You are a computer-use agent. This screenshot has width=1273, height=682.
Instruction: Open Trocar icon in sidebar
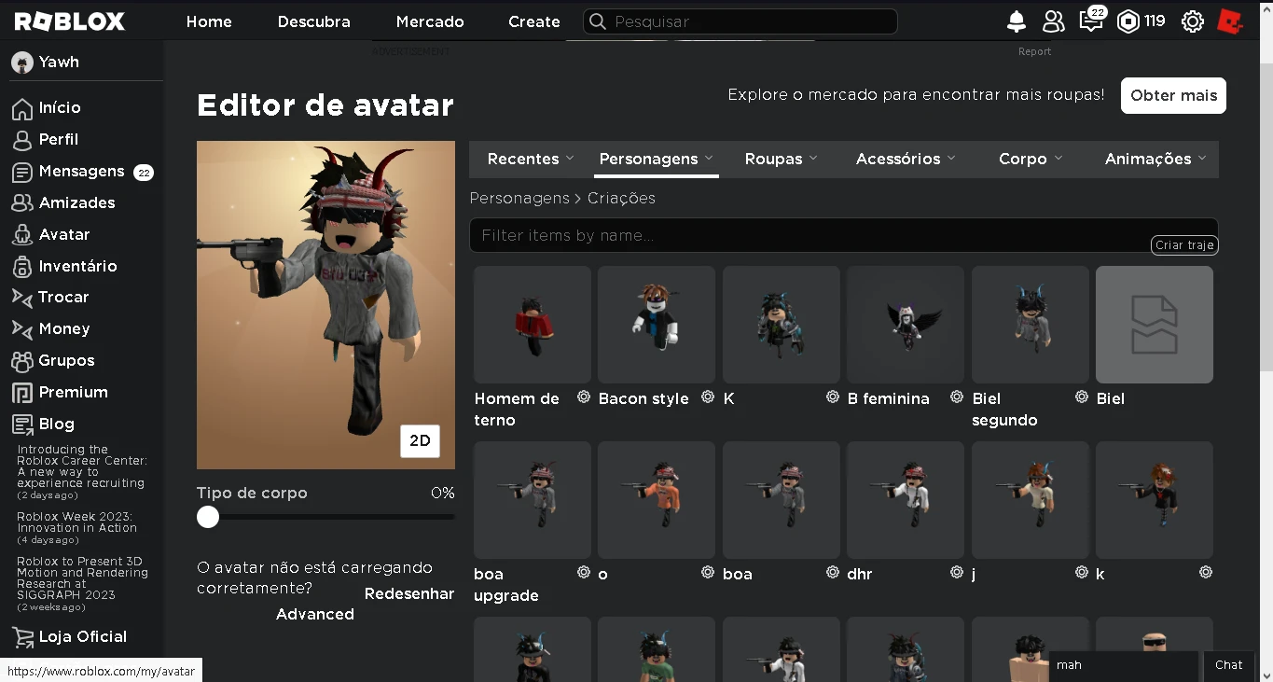pyautogui.click(x=22, y=298)
